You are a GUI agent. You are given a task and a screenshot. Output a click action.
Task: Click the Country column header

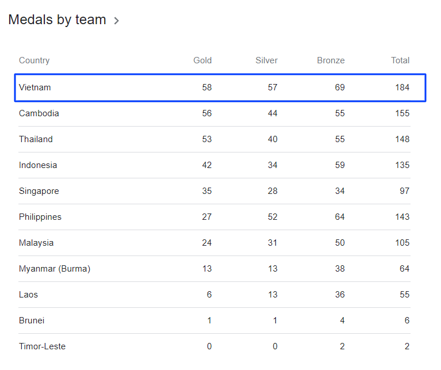(x=34, y=60)
